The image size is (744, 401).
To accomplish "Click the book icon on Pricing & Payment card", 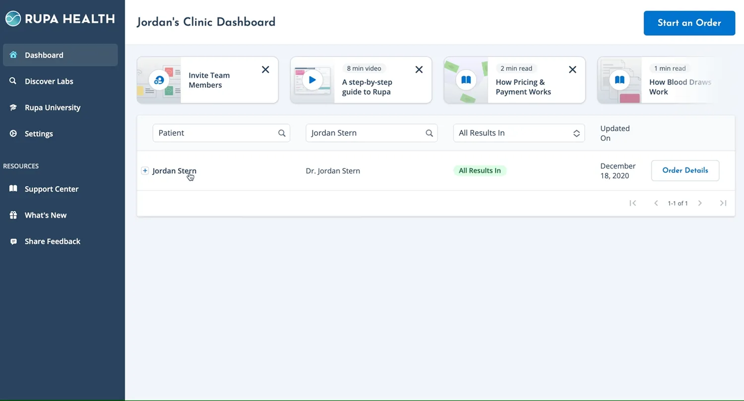I will coord(466,80).
